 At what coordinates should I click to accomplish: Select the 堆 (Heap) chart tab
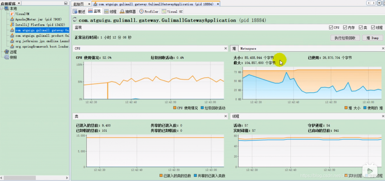(x=234, y=48)
